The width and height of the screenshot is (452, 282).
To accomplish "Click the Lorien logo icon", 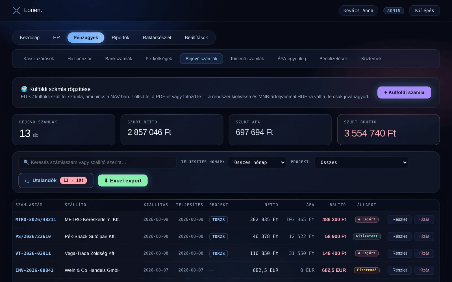I will (x=17, y=10).
